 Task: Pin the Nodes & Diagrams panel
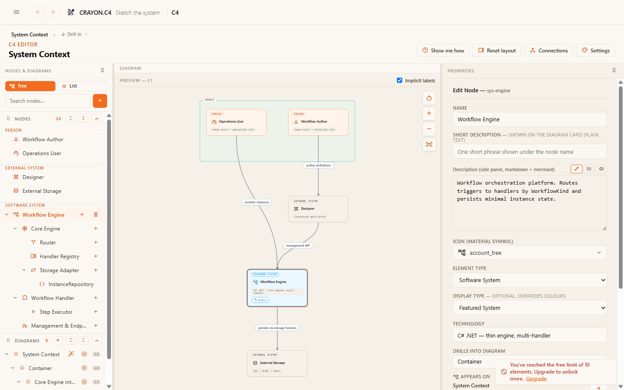click(x=102, y=71)
